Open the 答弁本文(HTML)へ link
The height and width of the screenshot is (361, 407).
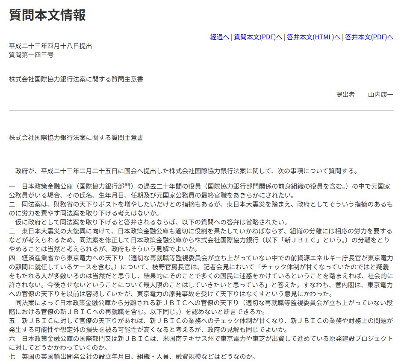pos(313,37)
